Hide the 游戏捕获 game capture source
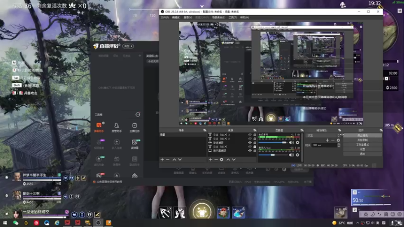404x227 pixels. (250, 143)
